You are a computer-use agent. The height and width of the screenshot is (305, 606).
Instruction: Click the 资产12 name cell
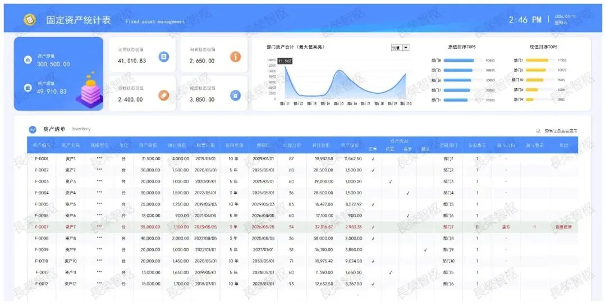pyautogui.click(x=70, y=284)
